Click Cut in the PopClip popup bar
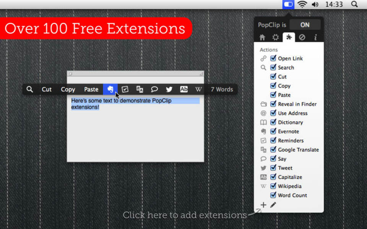 pyautogui.click(x=47, y=89)
